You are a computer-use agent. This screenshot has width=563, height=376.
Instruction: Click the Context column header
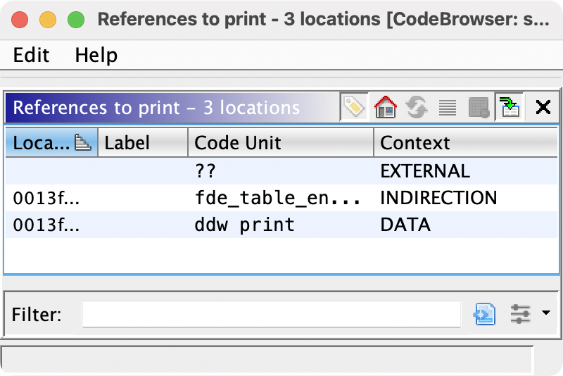(x=465, y=142)
